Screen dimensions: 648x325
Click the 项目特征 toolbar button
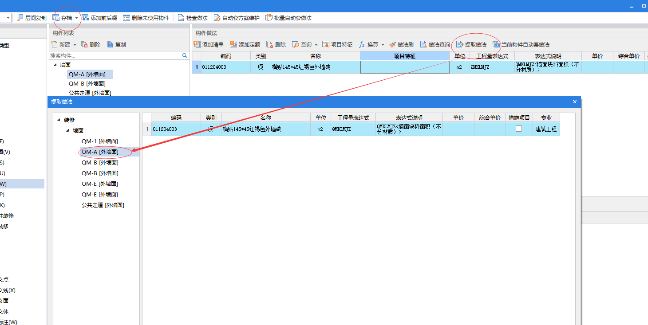point(337,45)
